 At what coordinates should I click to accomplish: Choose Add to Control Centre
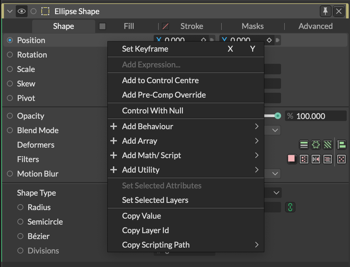click(160, 81)
